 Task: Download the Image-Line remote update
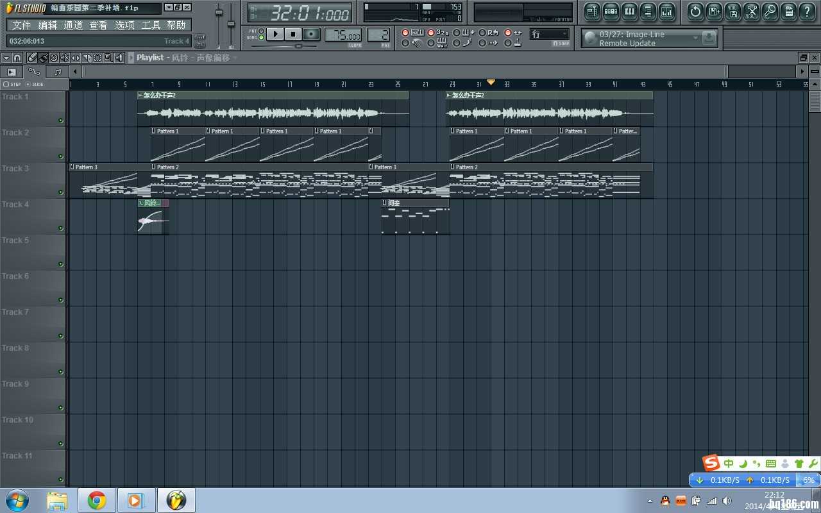coord(709,38)
